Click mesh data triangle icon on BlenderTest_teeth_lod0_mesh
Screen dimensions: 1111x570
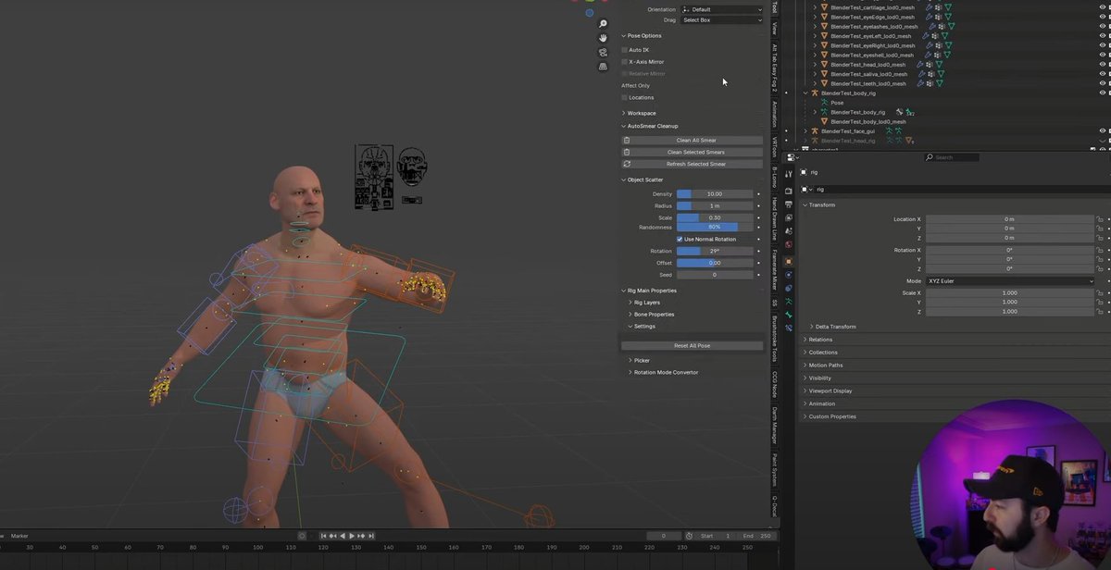(940, 83)
